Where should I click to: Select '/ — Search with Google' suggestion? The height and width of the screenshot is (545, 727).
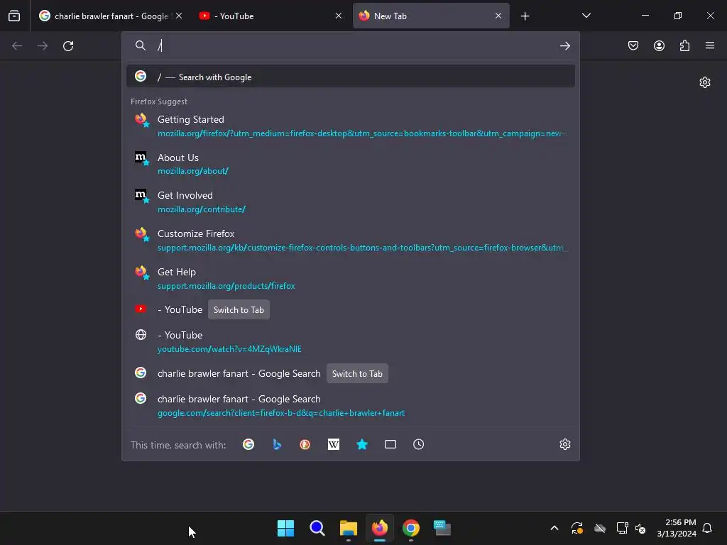click(351, 77)
